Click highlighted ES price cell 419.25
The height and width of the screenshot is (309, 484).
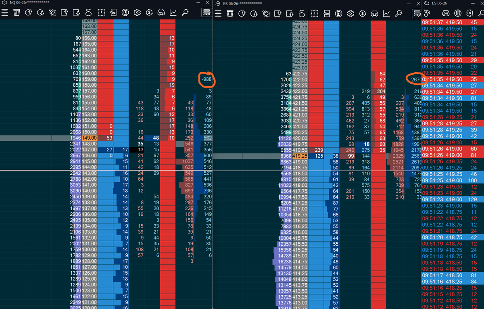(x=300, y=155)
